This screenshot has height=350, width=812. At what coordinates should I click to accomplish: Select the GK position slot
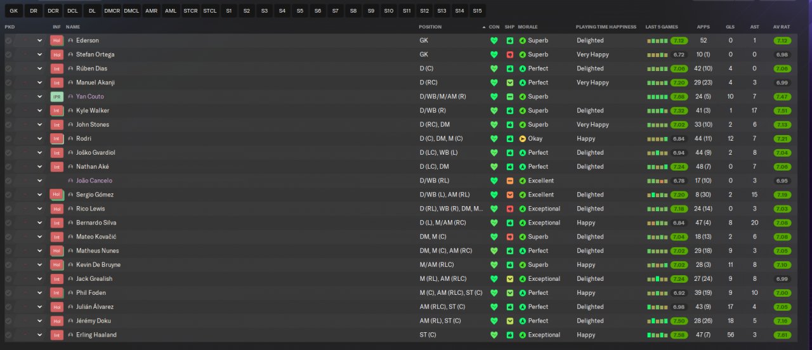tap(13, 11)
